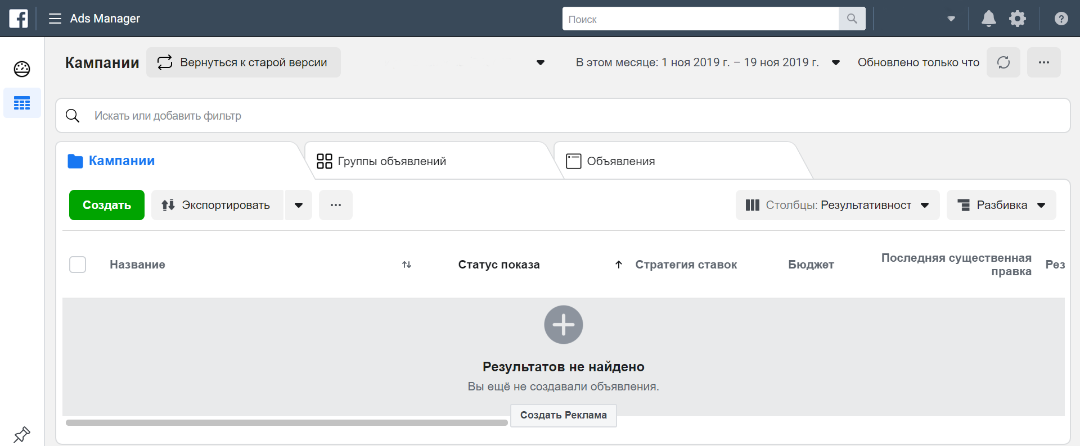Click the Создать Реклама button
1080x446 pixels.
point(564,415)
